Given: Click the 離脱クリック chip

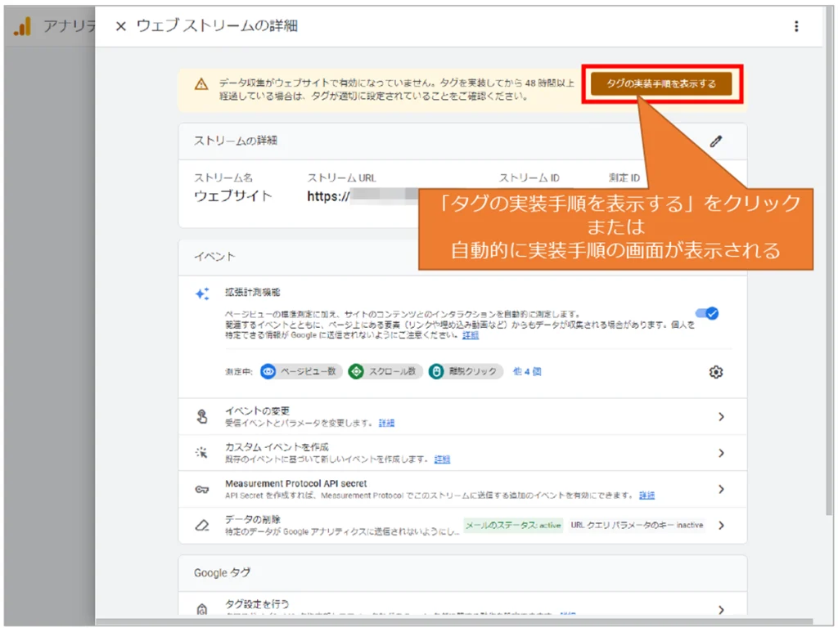Looking at the screenshot, I should (465, 371).
